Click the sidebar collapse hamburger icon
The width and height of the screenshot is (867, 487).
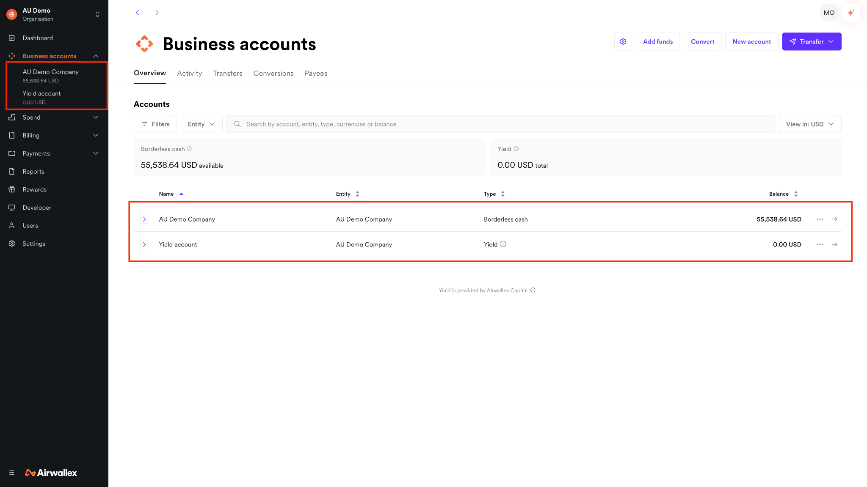[12, 473]
